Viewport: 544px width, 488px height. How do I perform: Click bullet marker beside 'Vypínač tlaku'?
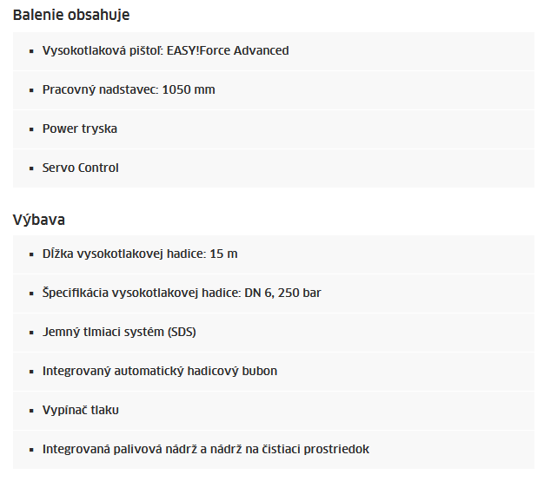[x=31, y=411]
